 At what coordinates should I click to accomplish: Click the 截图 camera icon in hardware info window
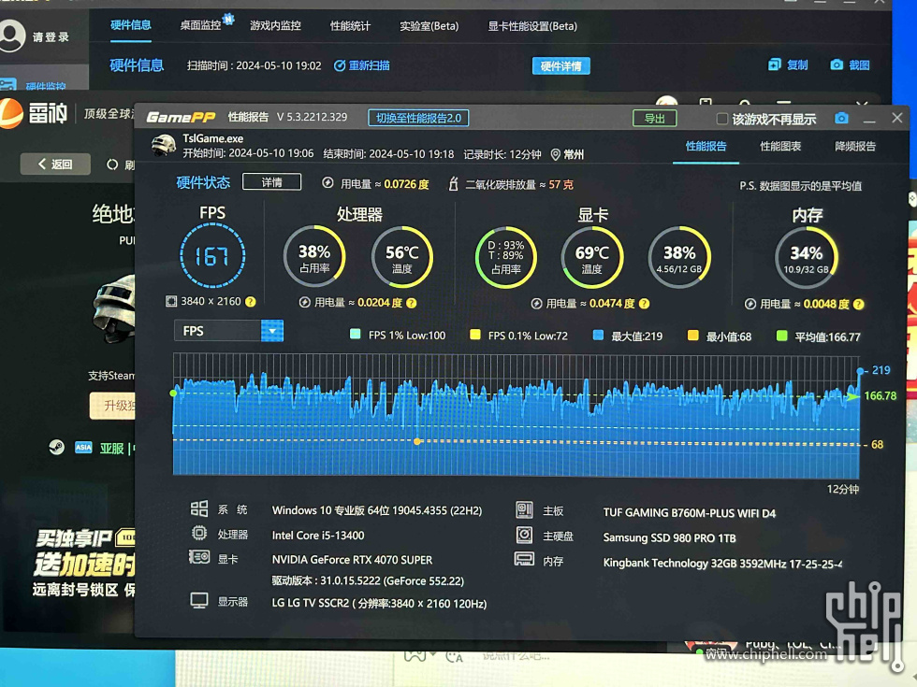(837, 64)
